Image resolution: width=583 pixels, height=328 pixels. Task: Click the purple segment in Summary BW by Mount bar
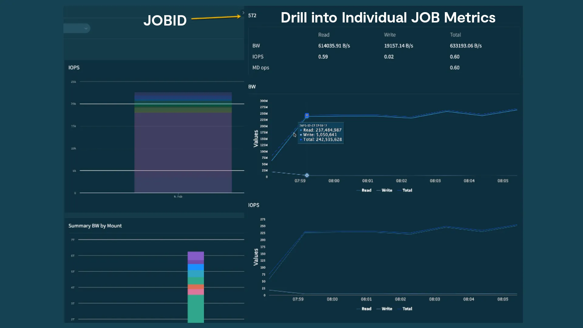point(196,256)
